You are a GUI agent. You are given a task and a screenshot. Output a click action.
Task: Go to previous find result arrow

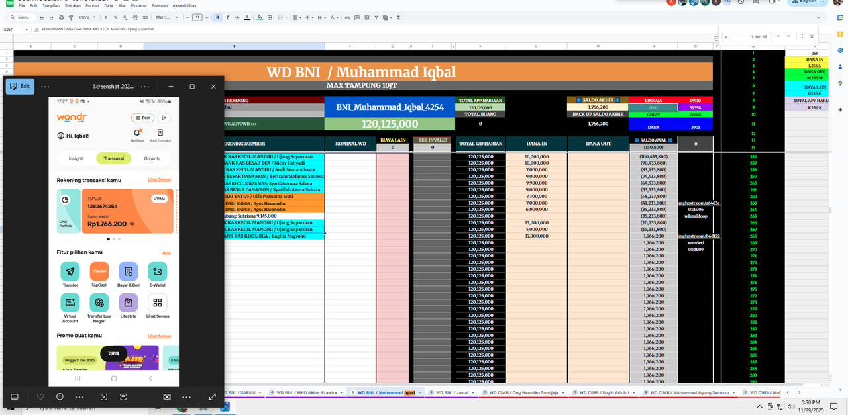tap(778, 36)
